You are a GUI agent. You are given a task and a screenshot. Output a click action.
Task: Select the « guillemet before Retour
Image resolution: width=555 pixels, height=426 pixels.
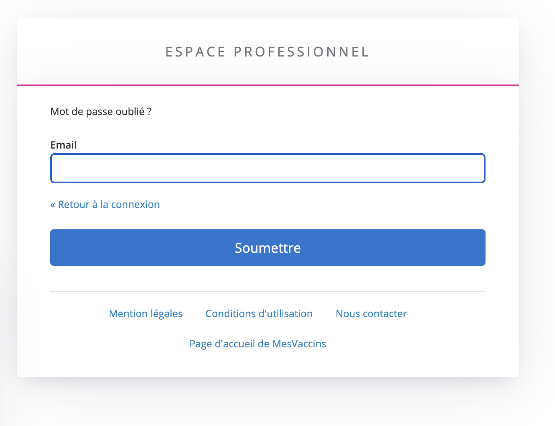pyautogui.click(x=53, y=205)
